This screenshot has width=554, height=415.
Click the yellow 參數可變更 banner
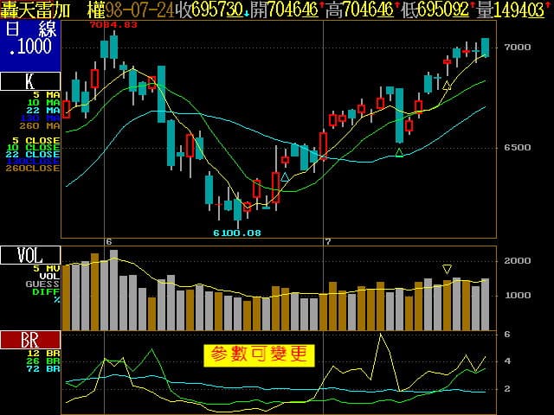point(259,354)
